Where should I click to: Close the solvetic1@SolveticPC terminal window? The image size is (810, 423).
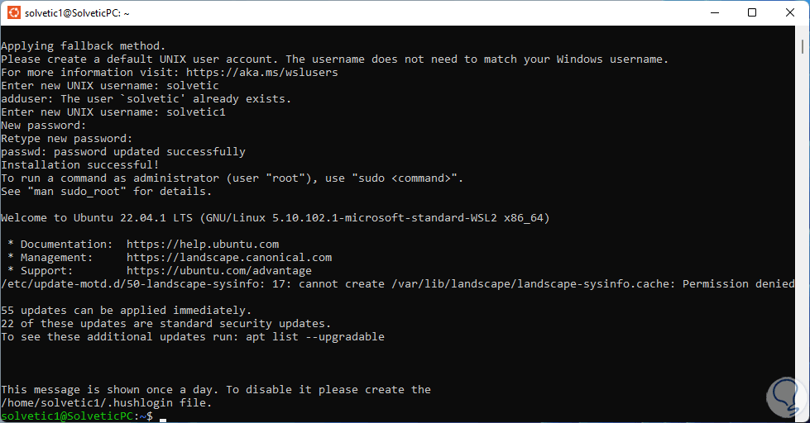pos(788,13)
